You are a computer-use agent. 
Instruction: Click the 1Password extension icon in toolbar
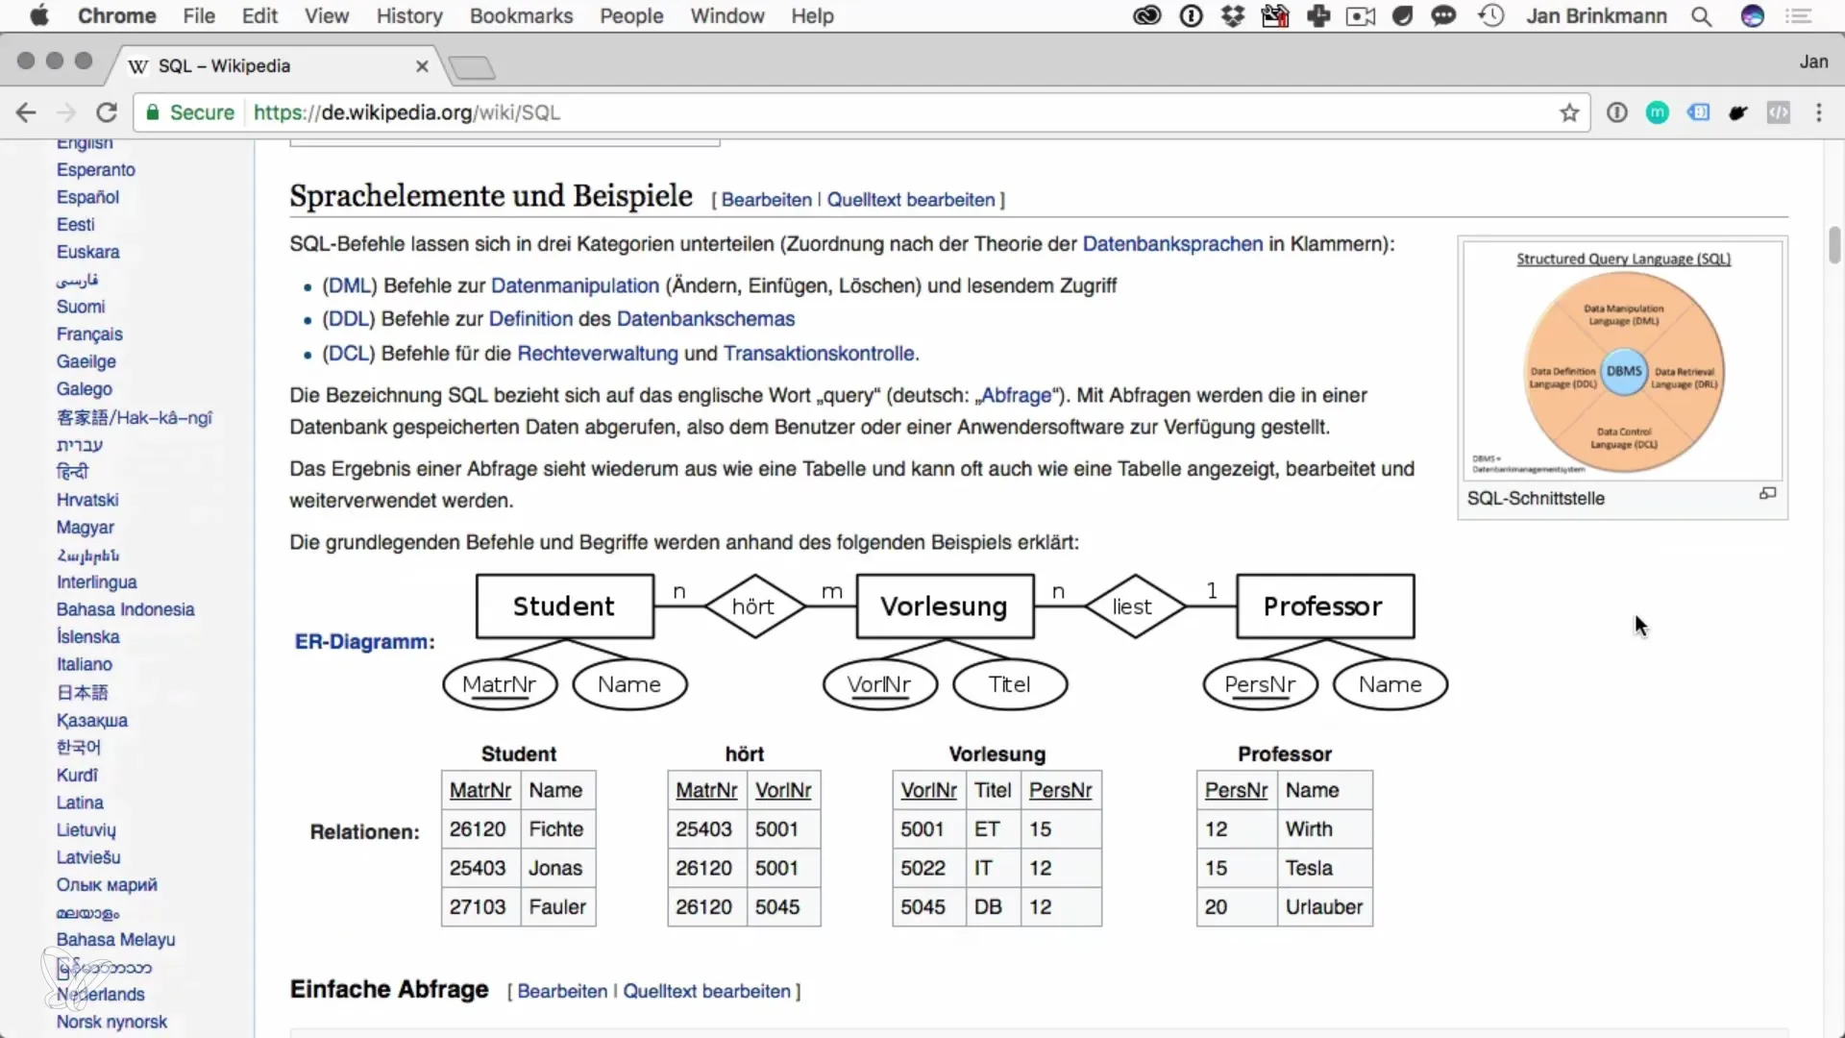click(1617, 112)
